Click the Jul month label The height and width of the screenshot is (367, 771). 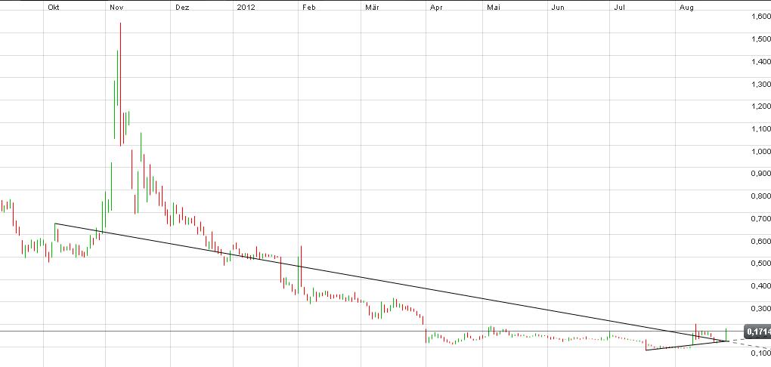click(x=621, y=7)
